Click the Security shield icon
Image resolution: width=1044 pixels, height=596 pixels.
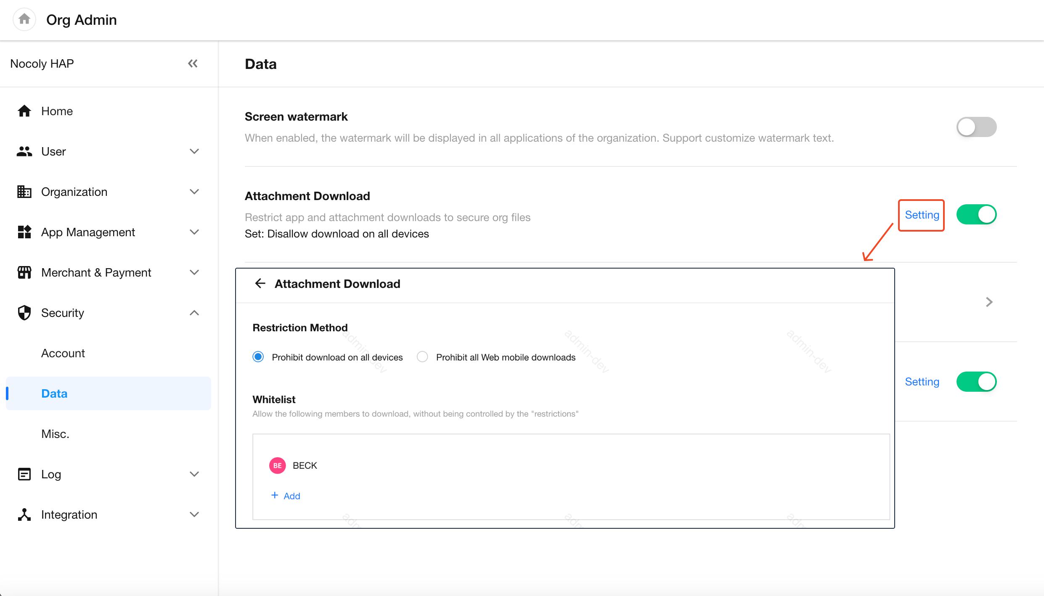coord(24,313)
